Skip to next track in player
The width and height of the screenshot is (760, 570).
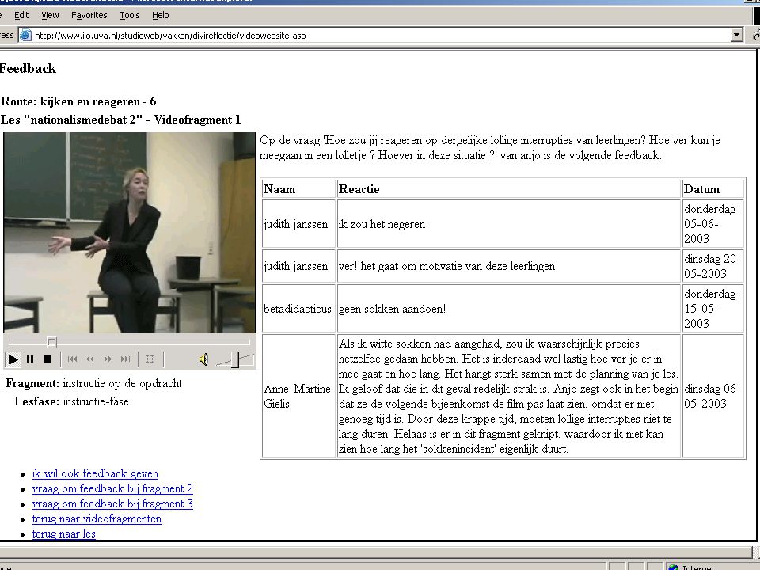[x=126, y=359]
